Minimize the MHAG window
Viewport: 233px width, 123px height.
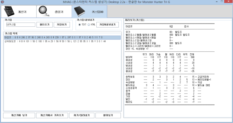tap(217, 2)
